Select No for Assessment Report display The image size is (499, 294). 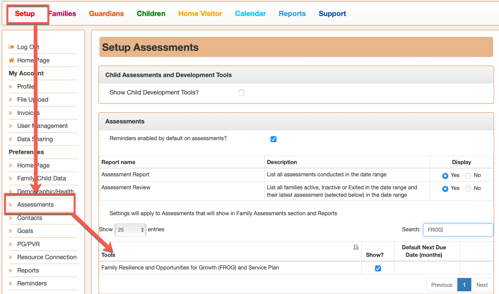point(468,176)
